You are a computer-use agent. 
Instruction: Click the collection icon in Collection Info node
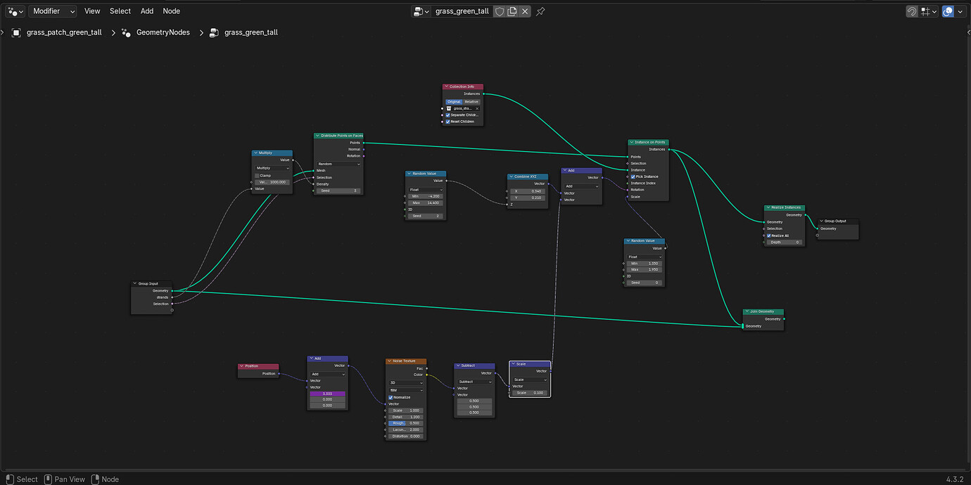tap(449, 108)
